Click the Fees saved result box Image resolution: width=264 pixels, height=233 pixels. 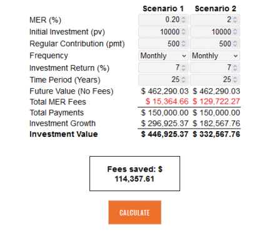pos(135,174)
